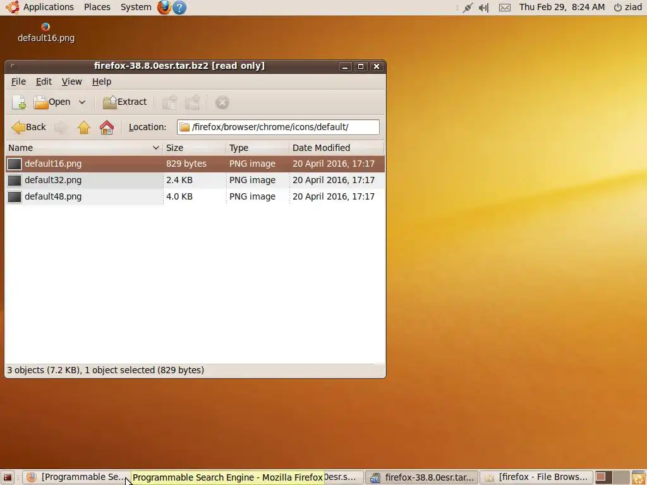Viewport: 647px width, 485px height.
Task: Click the status bar object count text
Action: 106,370
